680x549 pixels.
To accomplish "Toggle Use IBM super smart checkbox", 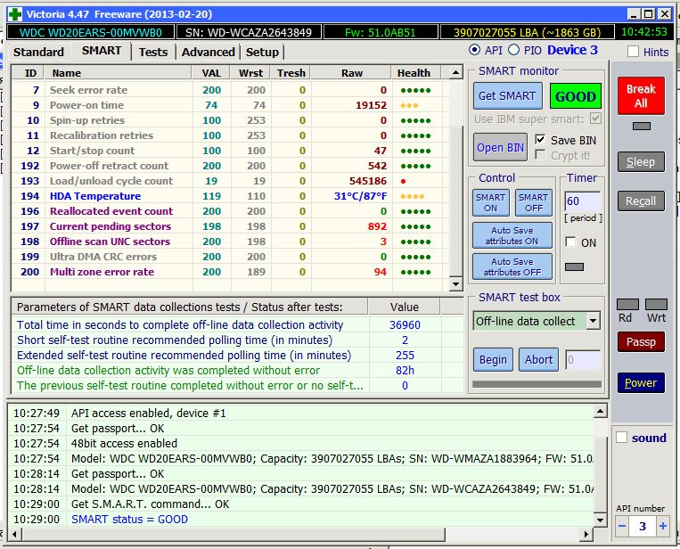I will tap(596, 119).
